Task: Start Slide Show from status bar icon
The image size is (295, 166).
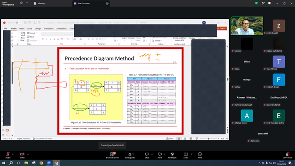Action: (197, 139)
